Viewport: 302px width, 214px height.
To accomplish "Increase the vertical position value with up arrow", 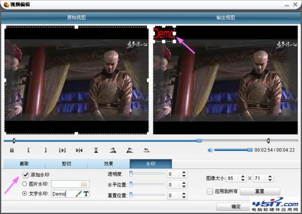I will (184, 193).
